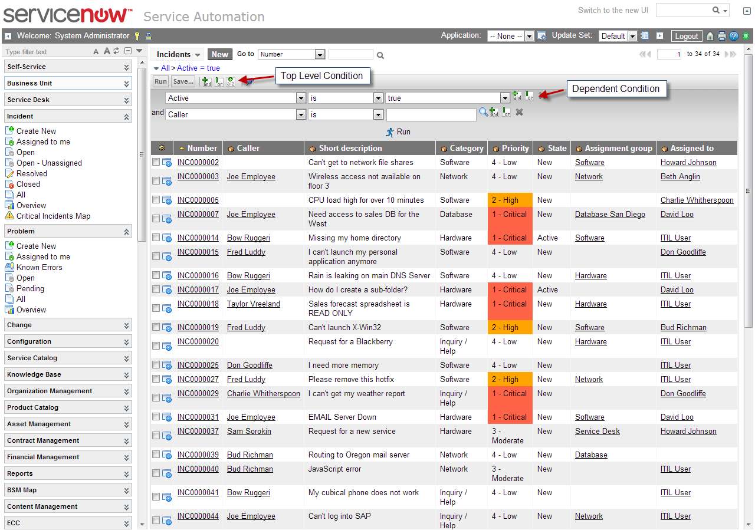Collapse all navigator modules with minus icon
The height and width of the screenshot is (530, 755).
point(128,51)
